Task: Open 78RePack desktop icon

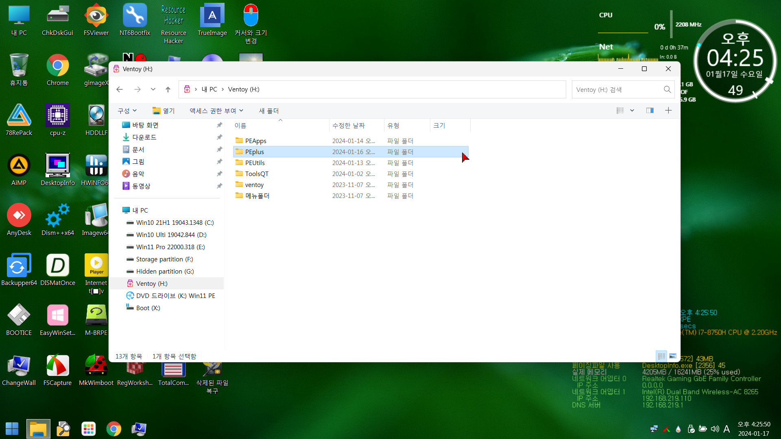Action: [19, 120]
